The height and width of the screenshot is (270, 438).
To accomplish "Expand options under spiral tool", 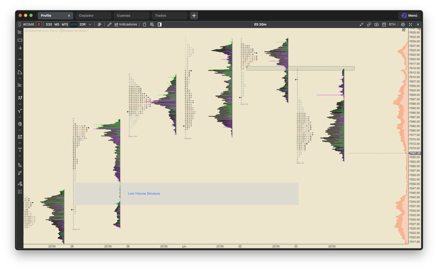I will click(x=20, y=130).
